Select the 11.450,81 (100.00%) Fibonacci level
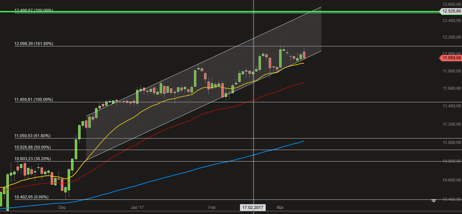This screenshot has width=462, height=214. point(33,99)
